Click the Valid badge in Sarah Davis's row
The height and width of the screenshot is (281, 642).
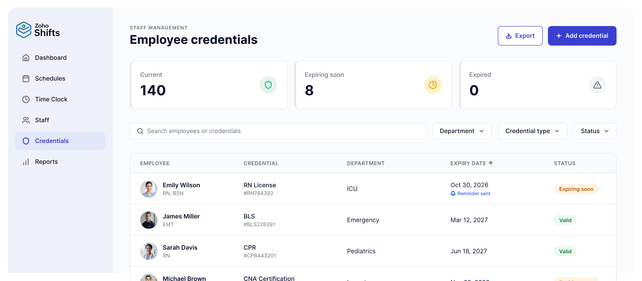click(565, 251)
